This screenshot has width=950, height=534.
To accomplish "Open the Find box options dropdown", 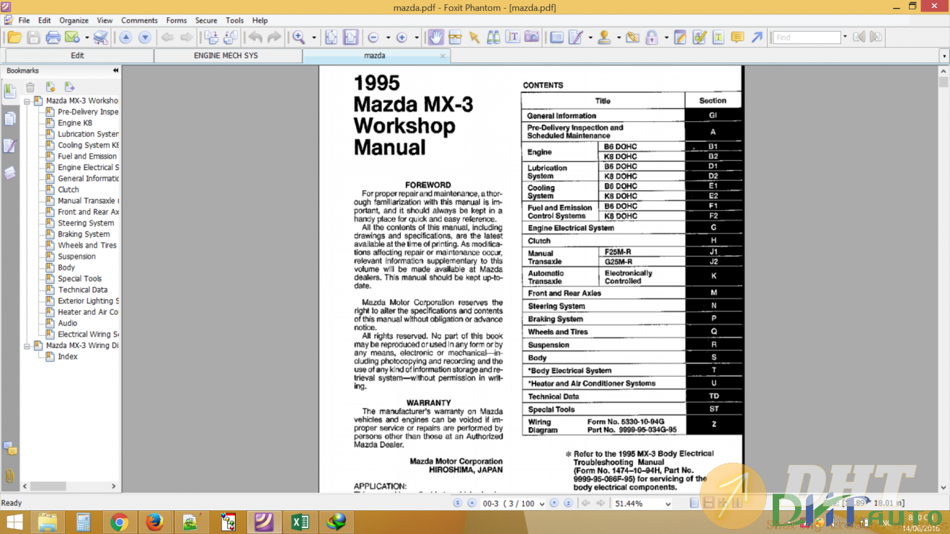I will [x=845, y=37].
